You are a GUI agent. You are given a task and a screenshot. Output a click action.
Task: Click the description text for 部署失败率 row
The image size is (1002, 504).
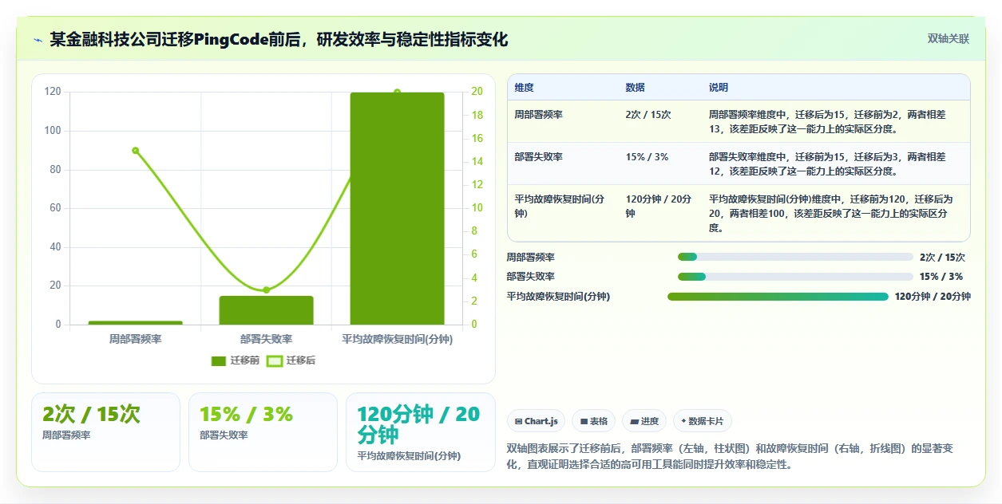827,163
